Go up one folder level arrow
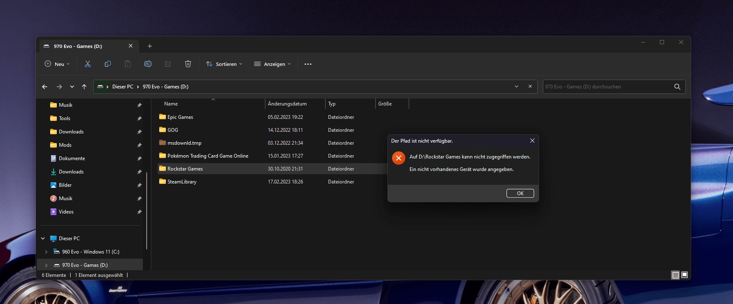The height and width of the screenshot is (304, 733). [x=84, y=87]
